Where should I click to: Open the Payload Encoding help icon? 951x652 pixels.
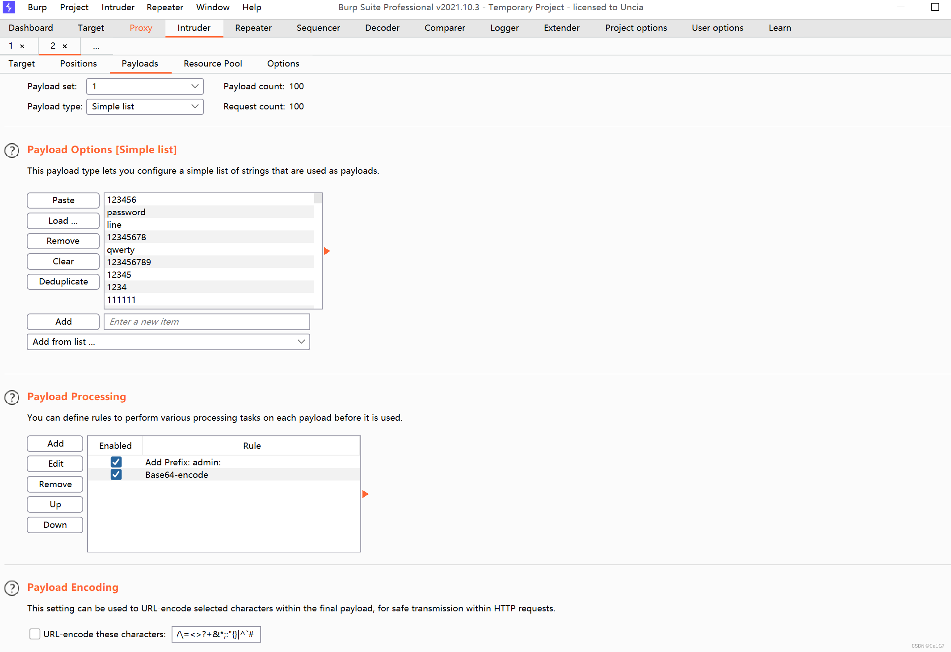point(12,588)
